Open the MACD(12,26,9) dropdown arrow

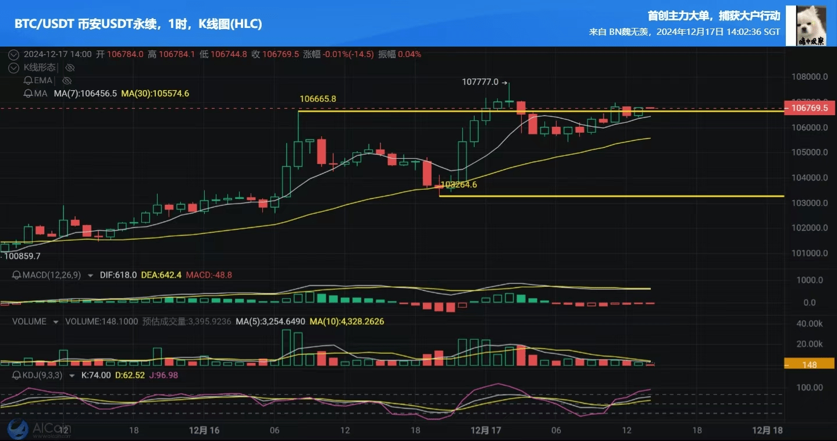[90, 275]
